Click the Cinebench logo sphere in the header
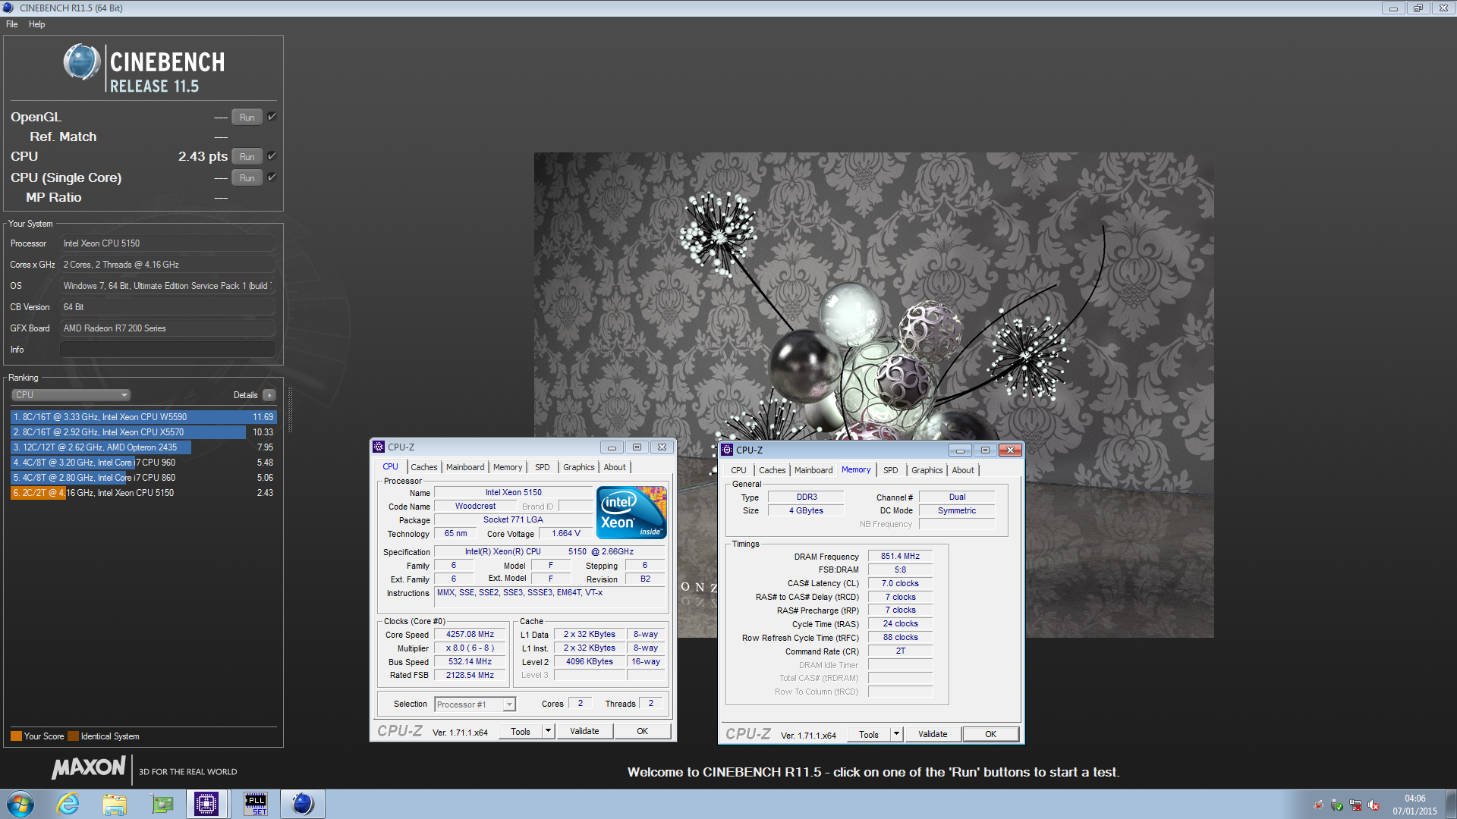1457x819 pixels. click(x=82, y=63)
